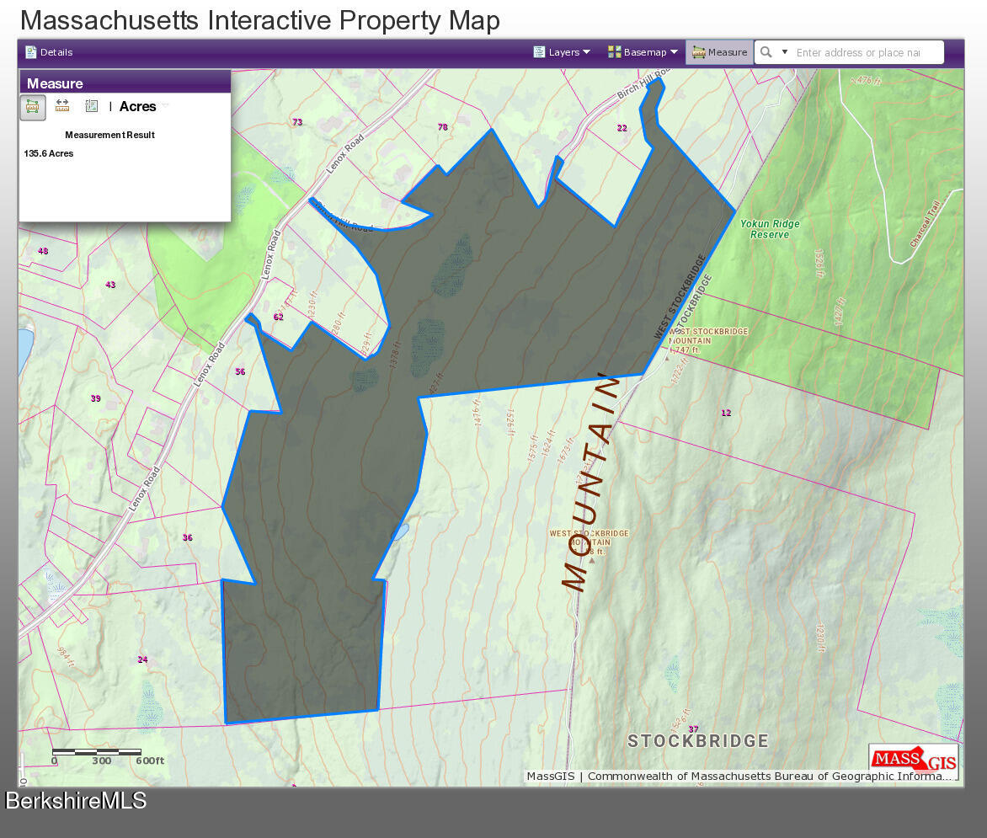Select the Area measurement tool
Viewport: 987px width, 838px height.
[33, 107]
